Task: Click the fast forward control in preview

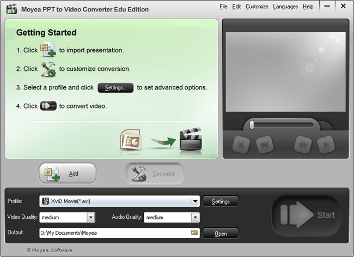Action: [301, 145]
